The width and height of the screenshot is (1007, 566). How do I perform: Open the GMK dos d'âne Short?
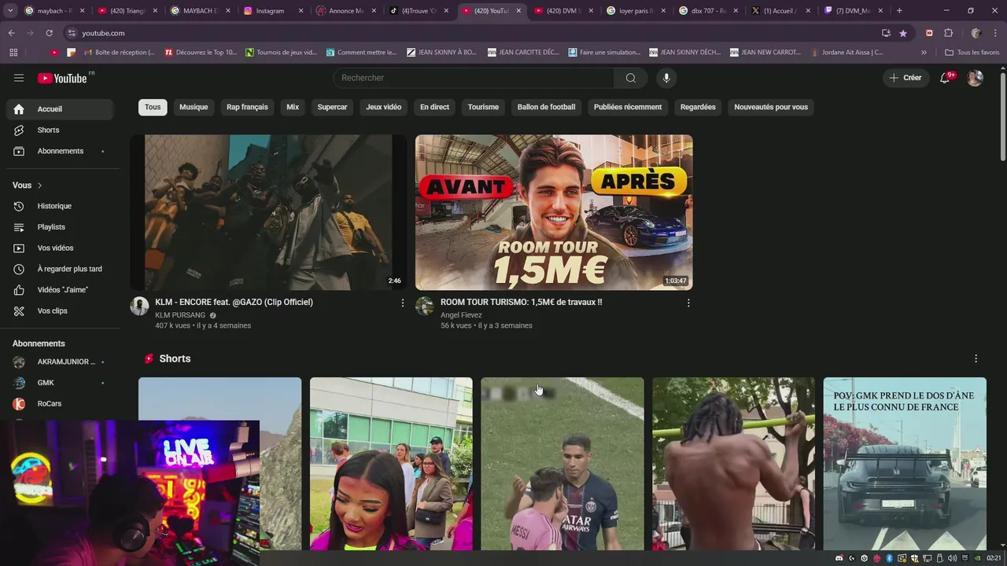click(905, 464)
